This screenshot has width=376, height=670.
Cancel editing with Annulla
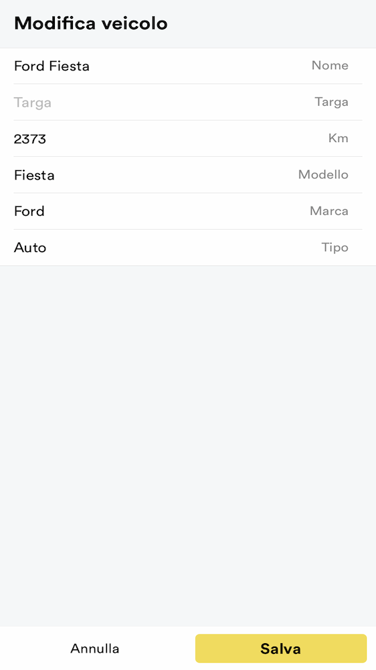(x=95, y=648)
